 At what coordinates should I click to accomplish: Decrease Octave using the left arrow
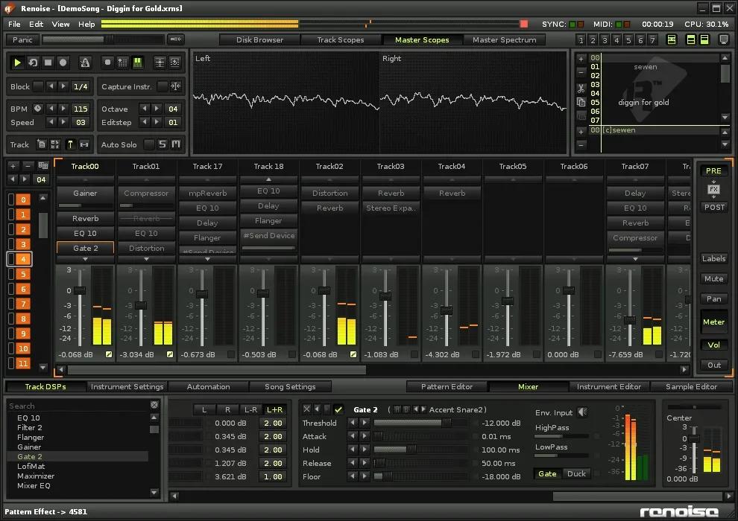[145, 109]
